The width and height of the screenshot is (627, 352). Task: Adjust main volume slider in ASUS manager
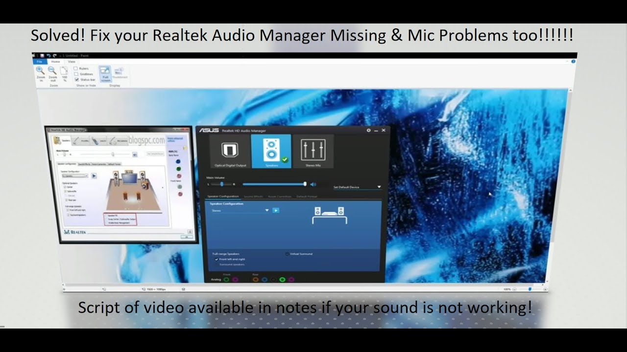pyautogui.click(x=274, y=184)
